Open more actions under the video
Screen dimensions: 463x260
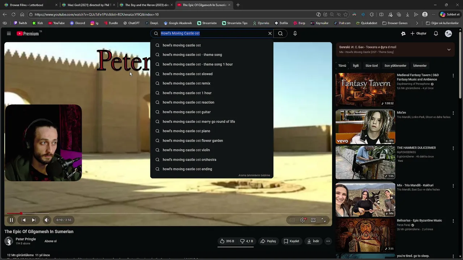[x=328, y=241]
